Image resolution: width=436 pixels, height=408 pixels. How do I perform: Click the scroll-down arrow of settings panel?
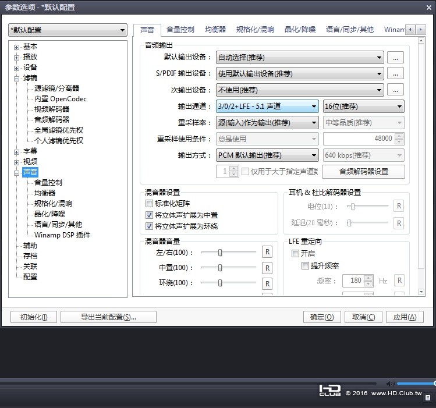tap(421, 292)
